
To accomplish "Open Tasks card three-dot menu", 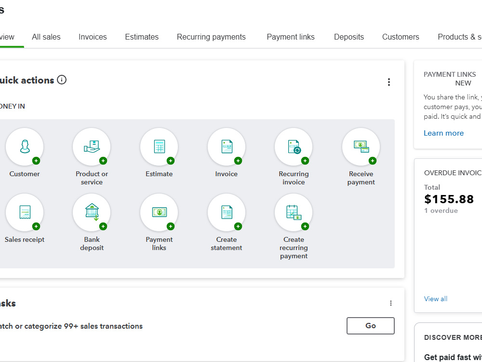I will pos(391,303).
